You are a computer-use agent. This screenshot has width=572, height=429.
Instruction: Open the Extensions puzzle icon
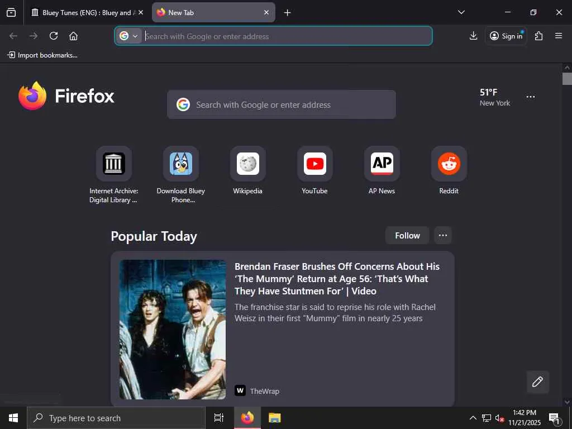pos(538,36)
